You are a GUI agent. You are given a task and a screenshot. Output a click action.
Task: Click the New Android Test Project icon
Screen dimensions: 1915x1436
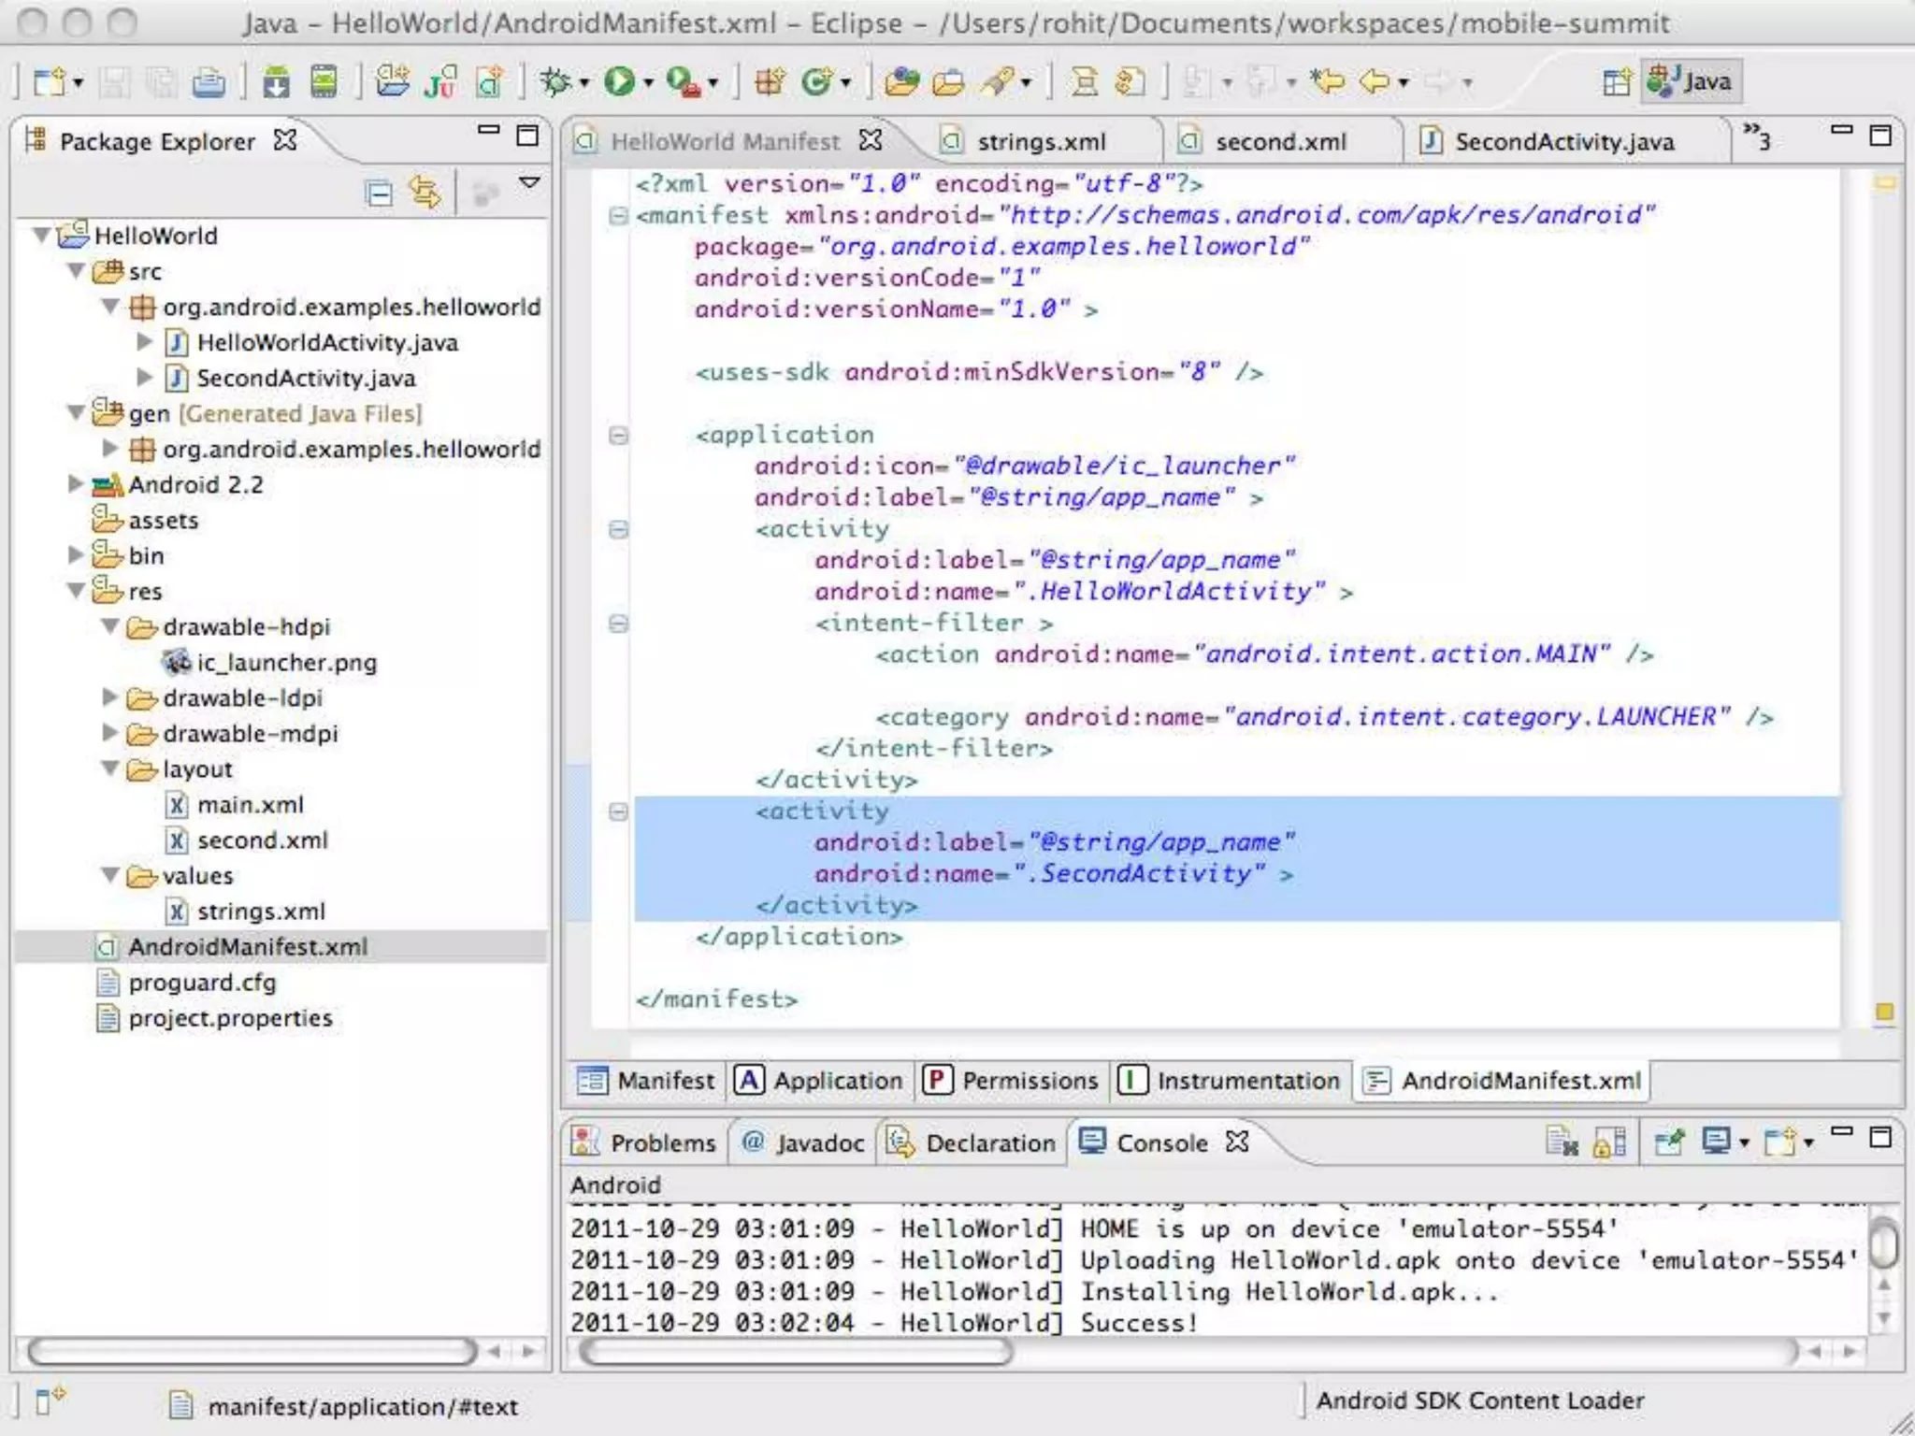(440, 82)
